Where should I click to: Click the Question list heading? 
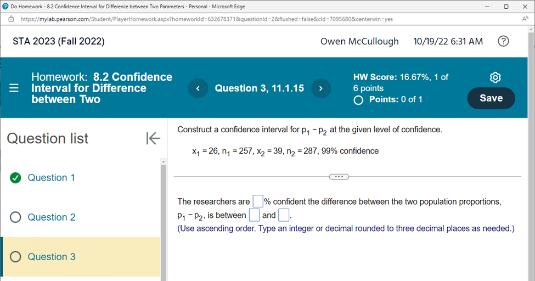(47, 138)
